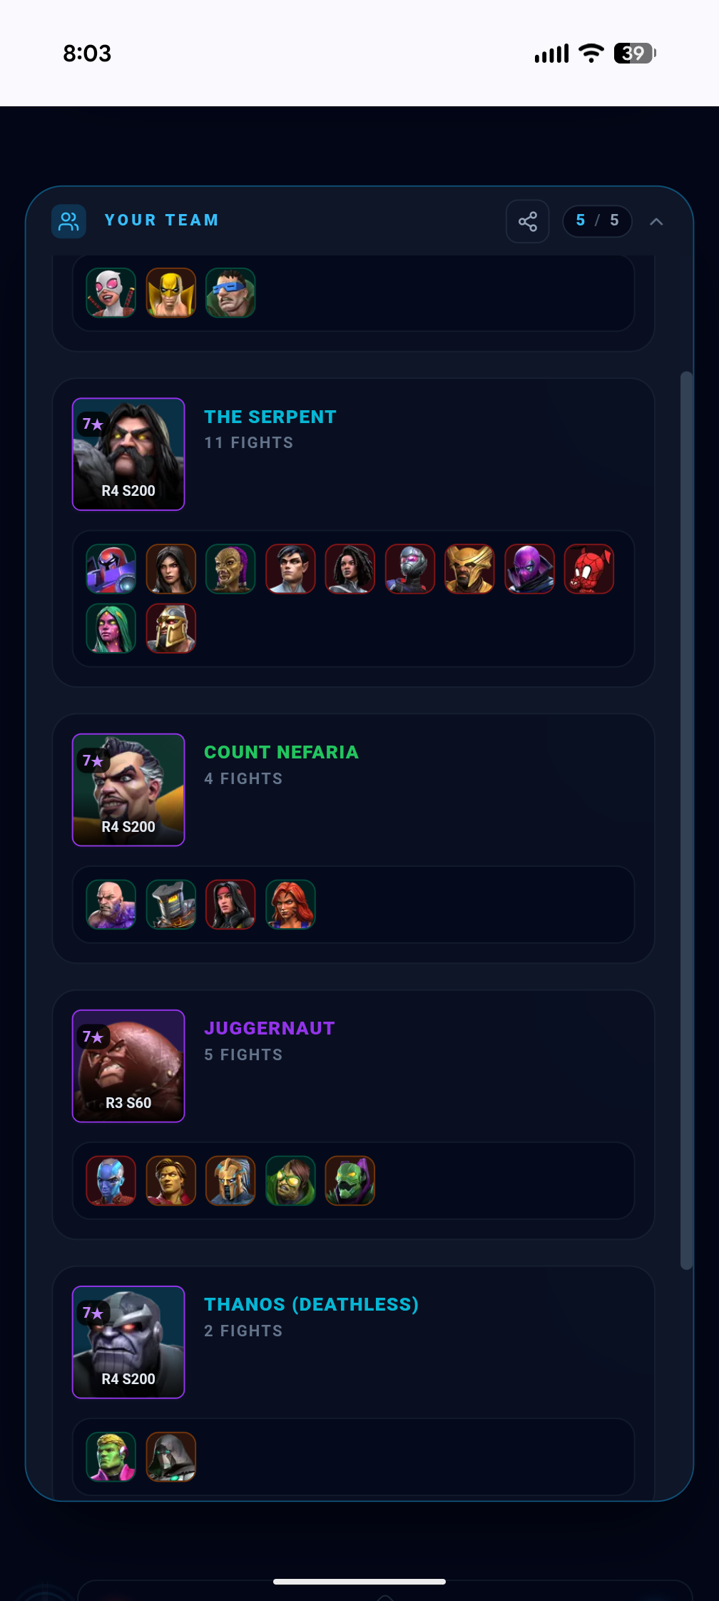Tap the green-haired opponent under The Serpent
Image resolution: width=719 pixels, height=1601 pixels.
111,629
